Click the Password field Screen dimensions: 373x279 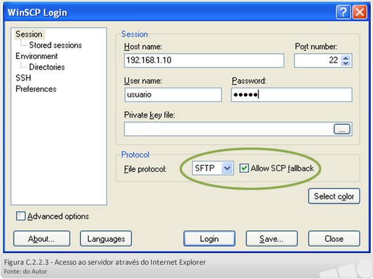point(292,95)
